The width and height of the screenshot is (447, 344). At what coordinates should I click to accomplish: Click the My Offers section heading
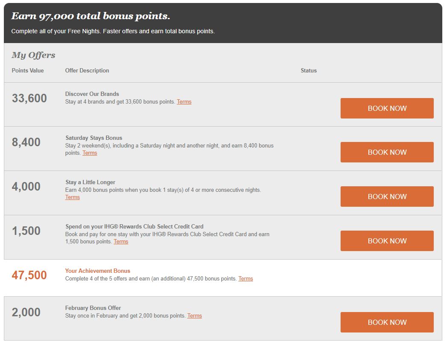pyautogui.click(x=33, y=55)
